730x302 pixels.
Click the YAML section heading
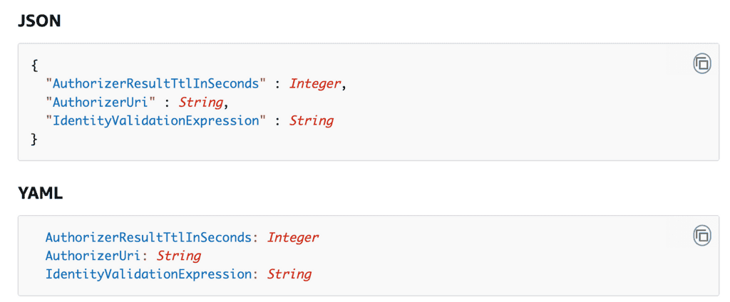[x=41, y=193]
